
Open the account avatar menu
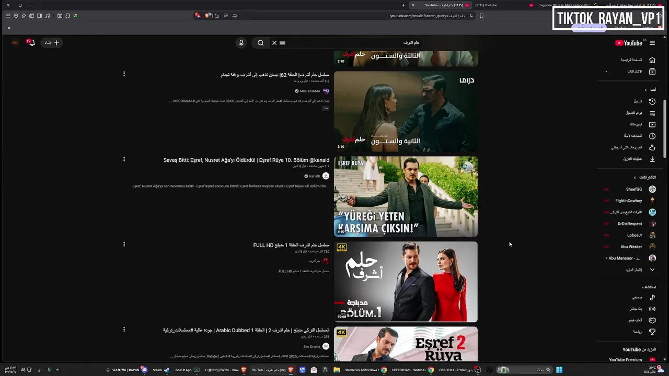(15, 43)
